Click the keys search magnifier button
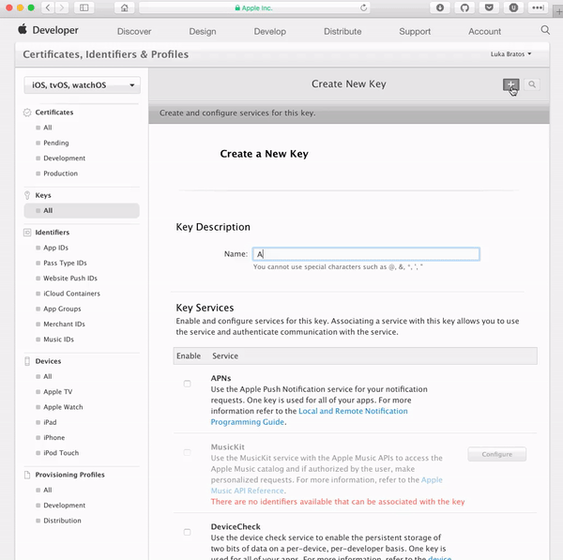 532,84
